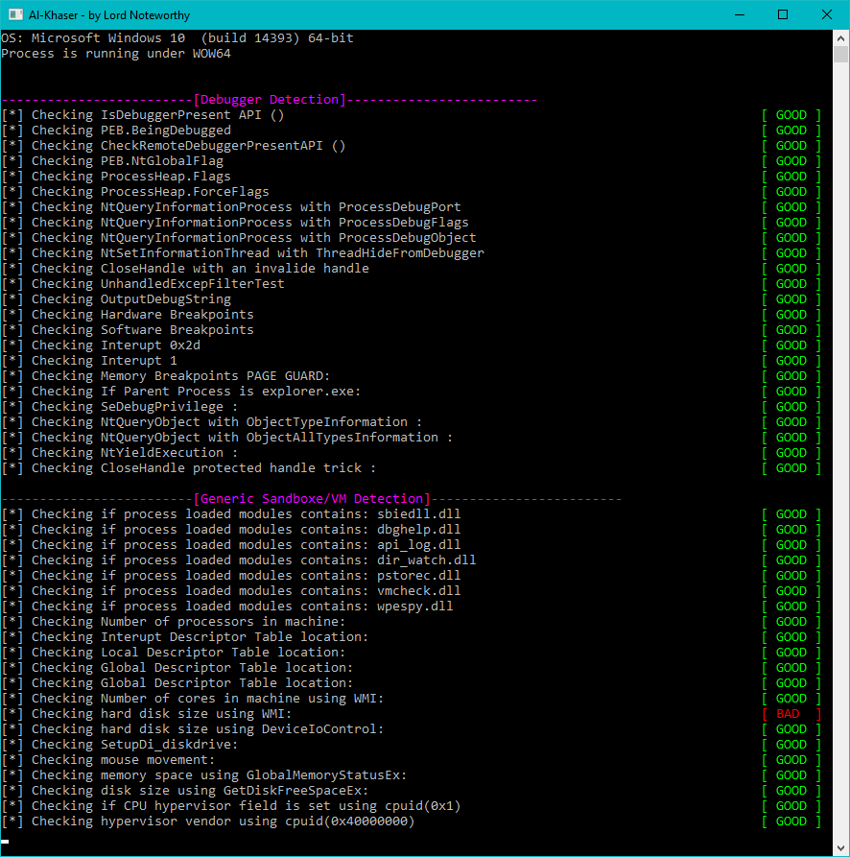
Task: Click 'If Parent Process is explorer.exe' line
Action: (181, 391)
